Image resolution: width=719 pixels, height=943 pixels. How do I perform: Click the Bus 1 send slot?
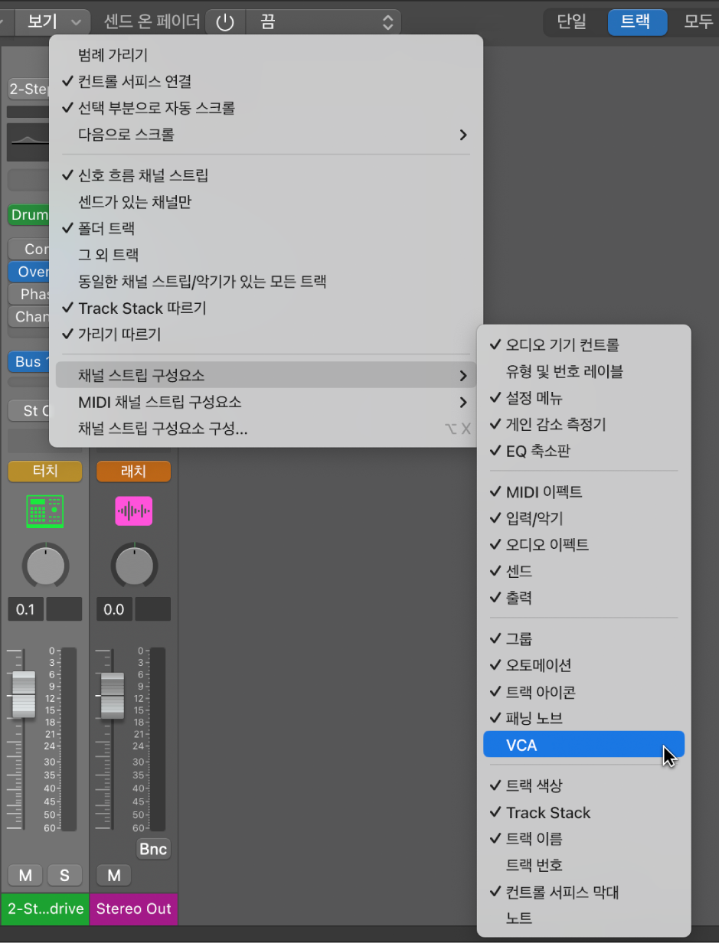tap(28, 361)
